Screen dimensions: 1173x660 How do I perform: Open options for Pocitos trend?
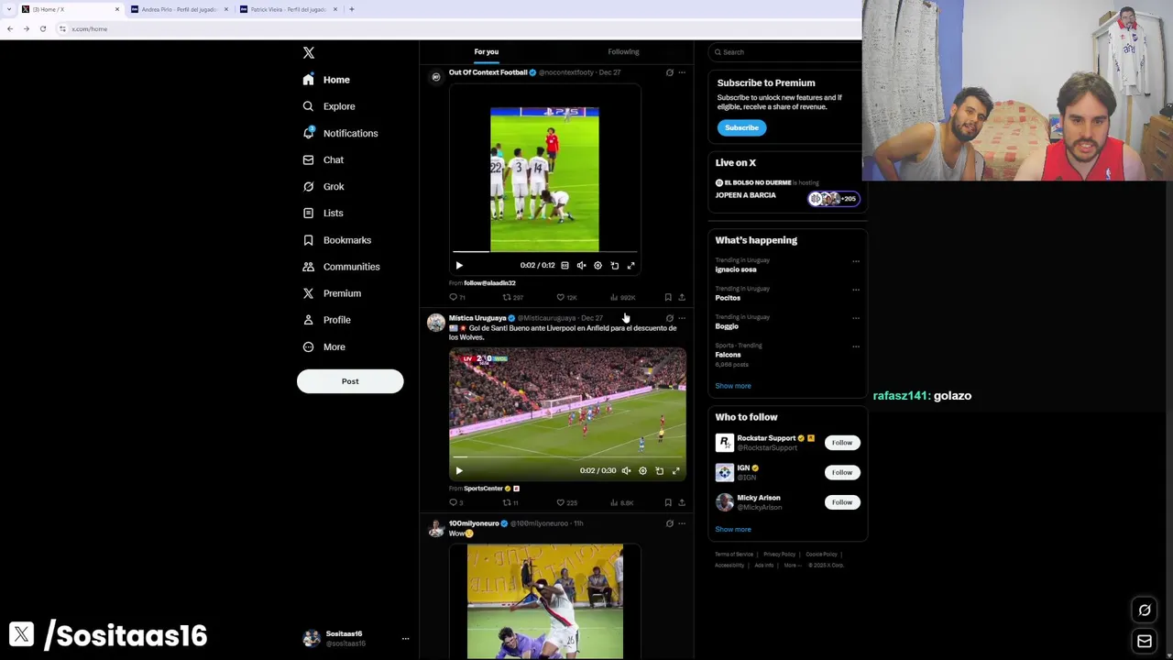[x=856, y=290]
